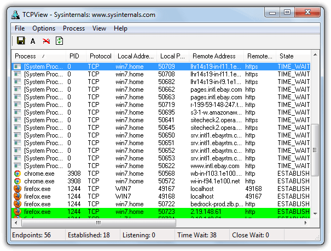Select the pages.intl.ebay.com cell on port 50663 row
Image resolution: width=331 pixels, height=251 pixels.
[216, 97]
